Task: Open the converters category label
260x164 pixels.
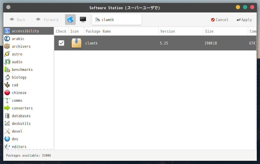Action: [x=22, y=108]
